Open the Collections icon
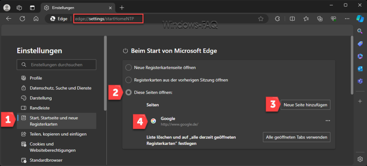Viewport: 367px width, 166px height. pos(320,19)
